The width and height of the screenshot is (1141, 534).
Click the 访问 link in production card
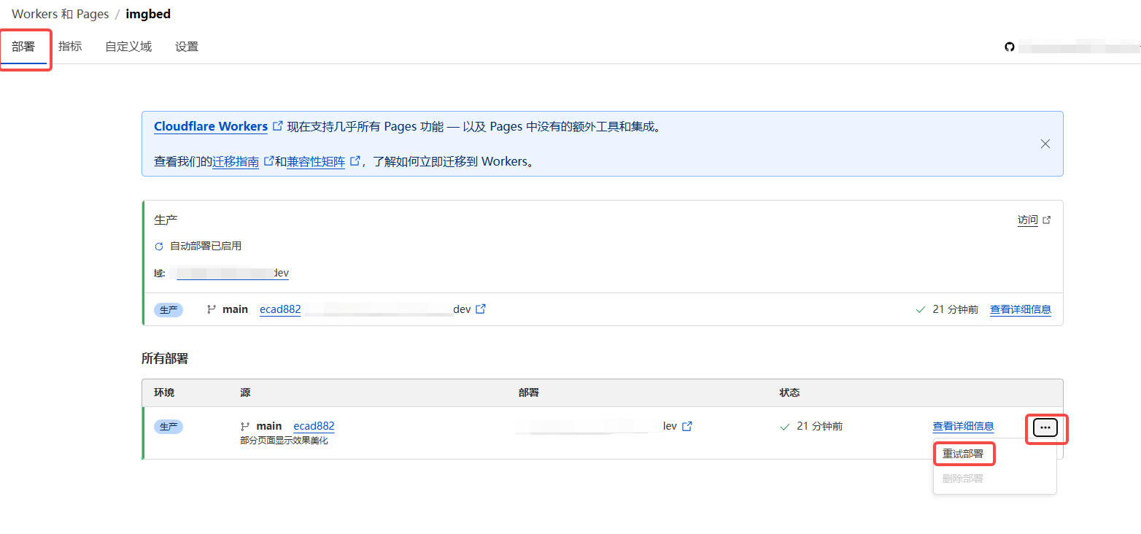pos(1027,220)
